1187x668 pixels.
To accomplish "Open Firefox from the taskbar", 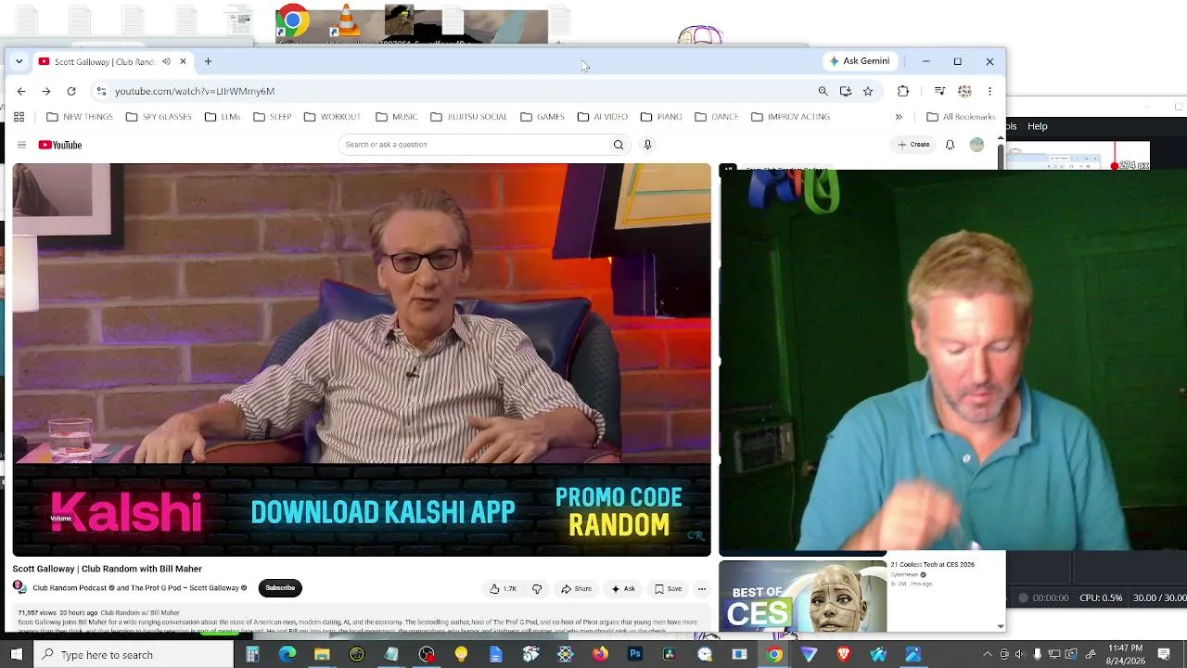I will [x=600, y=655].
